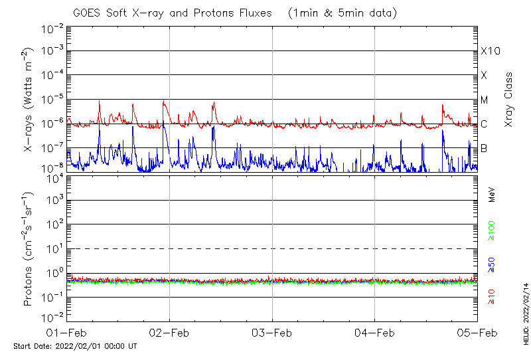
Task: Select the 04-Feb date tick label
Action: (x=374, y=333)
